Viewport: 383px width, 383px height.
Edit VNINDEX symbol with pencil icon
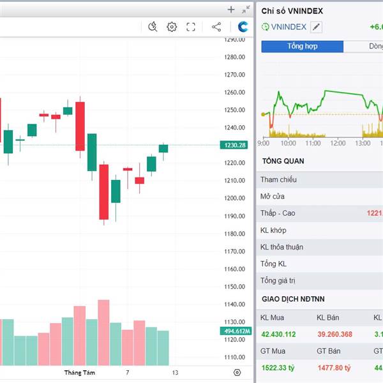[x=316, y=27]
